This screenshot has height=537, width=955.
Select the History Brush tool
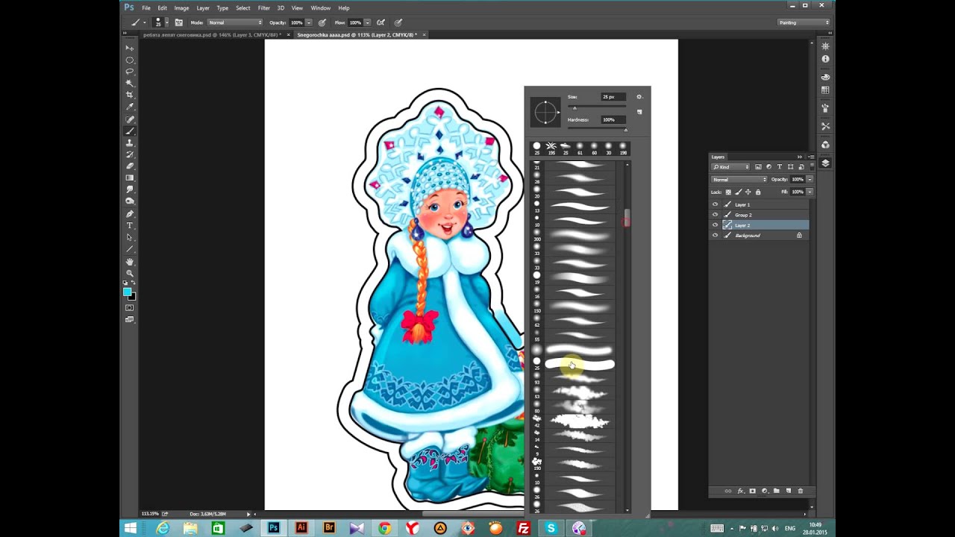[130, 154]
